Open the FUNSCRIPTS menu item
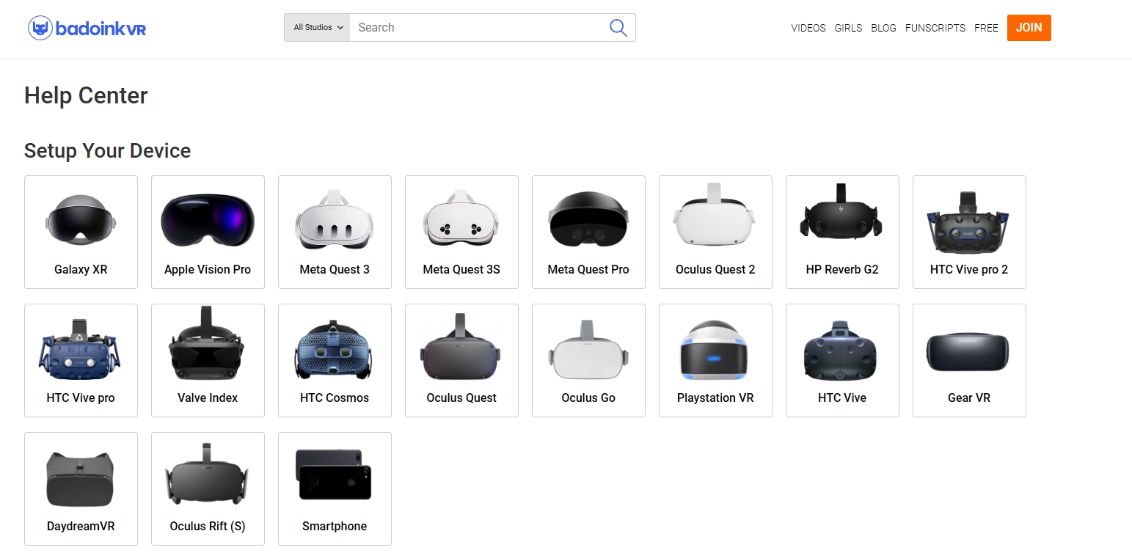Viewport: 1132px width, 553px height. pos(935,28)
